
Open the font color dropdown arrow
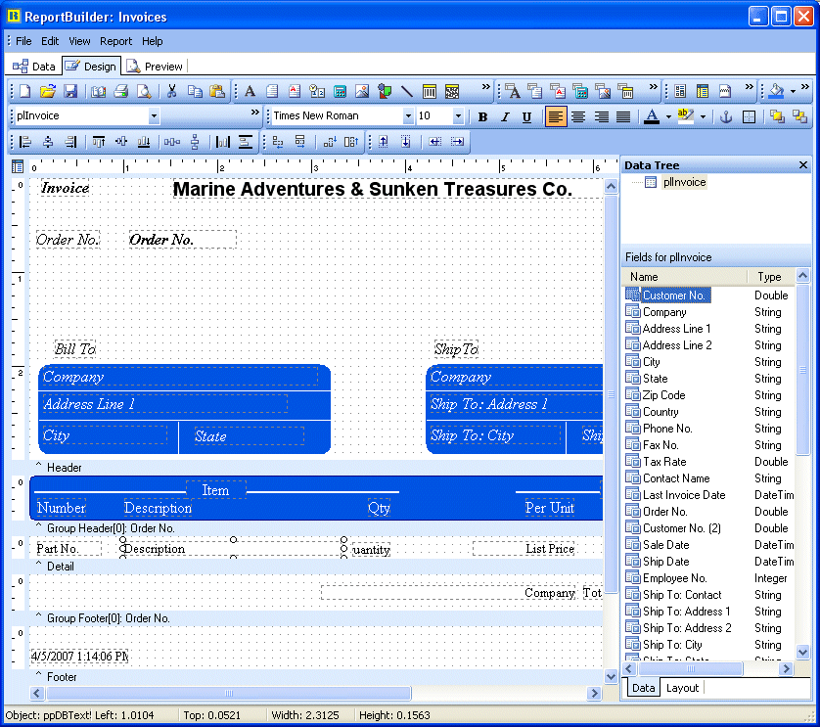click(x=668, y=116)
